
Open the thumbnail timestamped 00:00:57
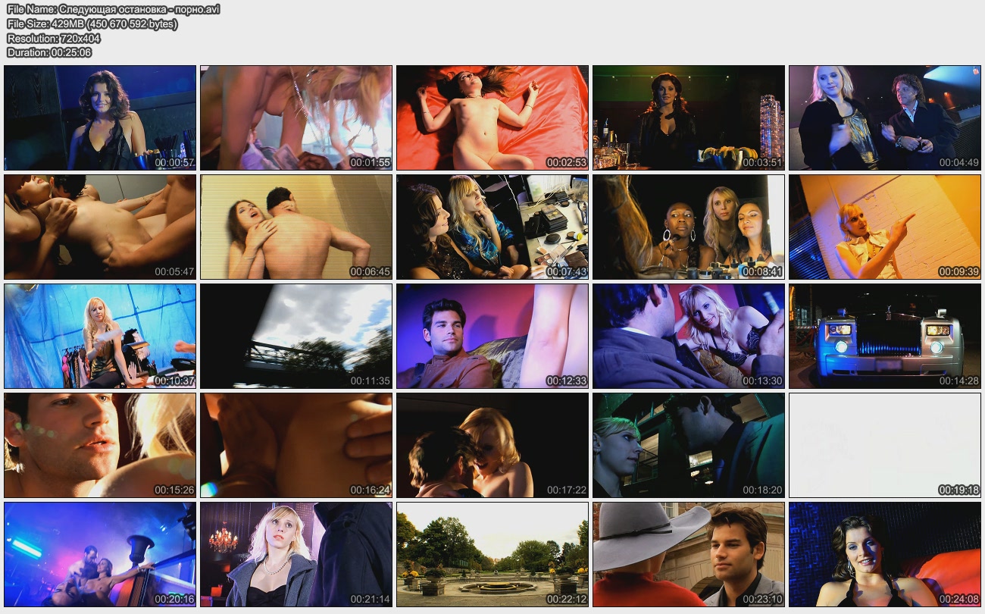click(x=100, y=117)
